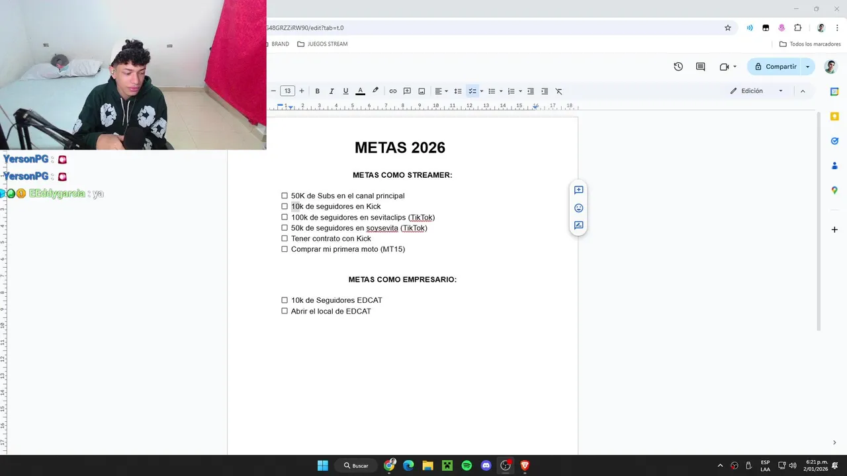Open the text alignment dropdown
Image resolution: width=847 pixels, height=476 pixels.
[441, 91]
